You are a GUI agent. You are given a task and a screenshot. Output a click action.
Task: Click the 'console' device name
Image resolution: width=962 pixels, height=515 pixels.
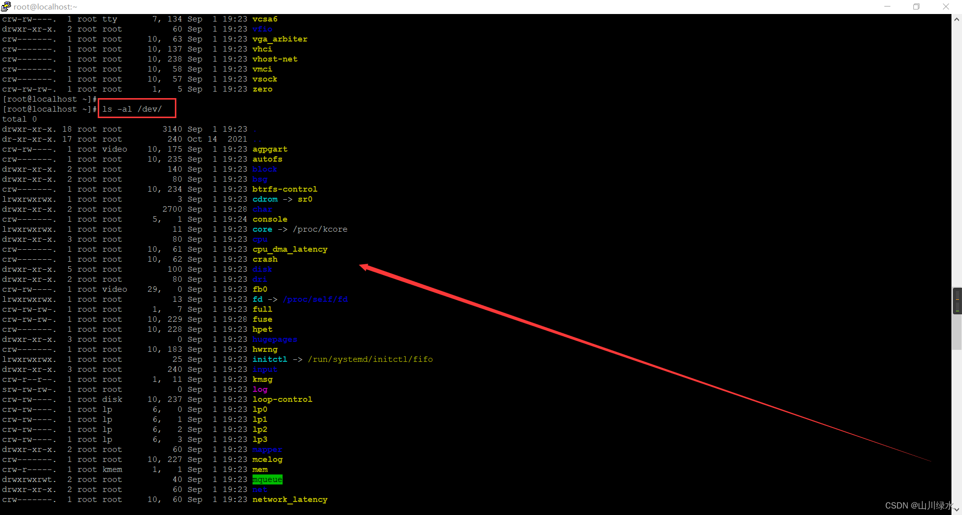click(270, 219)
